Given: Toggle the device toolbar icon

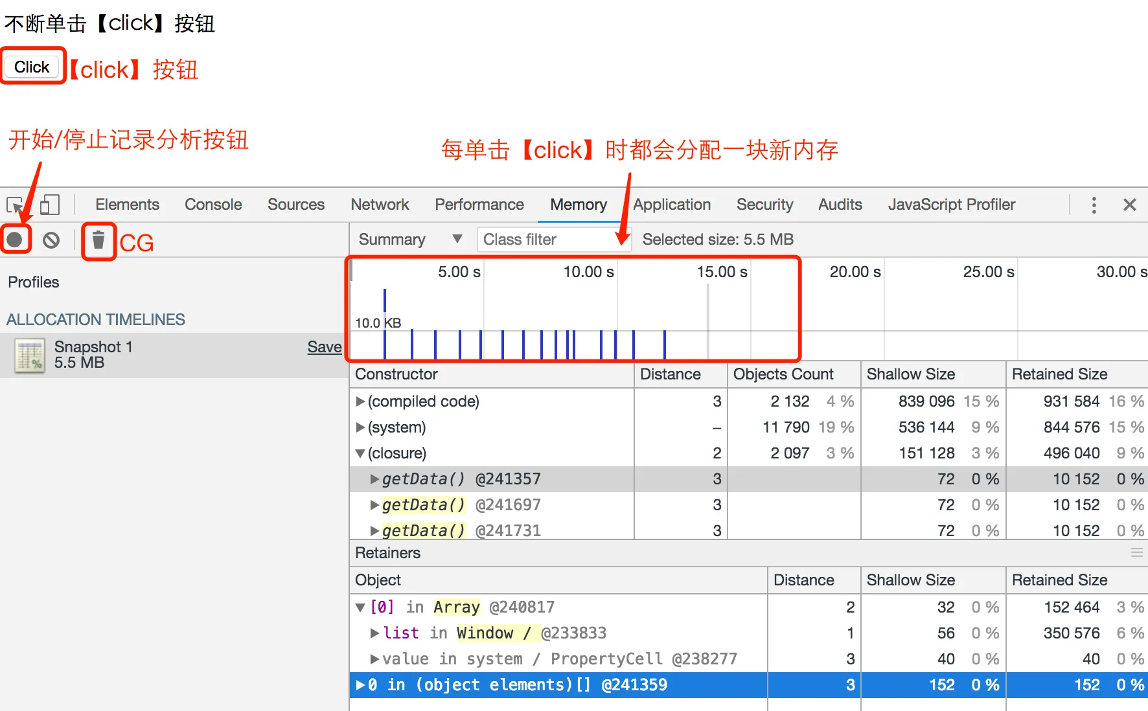Looking at the screenshot, I should pos(50,205).
